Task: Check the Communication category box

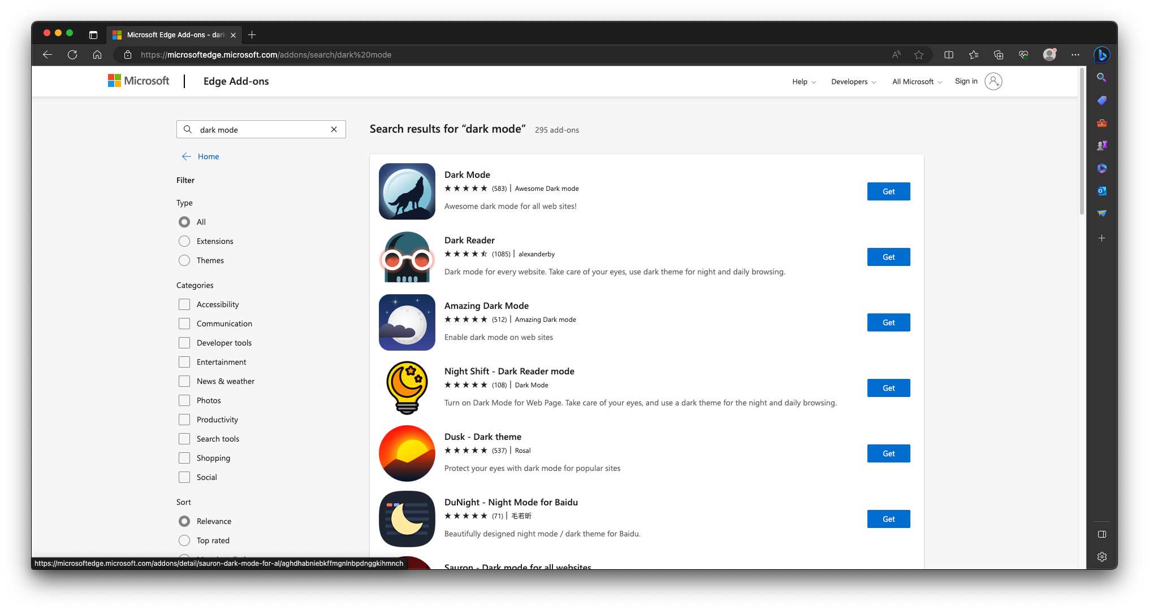Action: coord(184,324)
